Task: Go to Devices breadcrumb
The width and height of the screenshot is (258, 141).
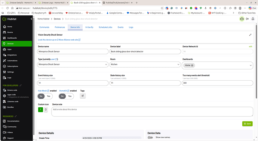Action: pyautogui.click(x=57, y=19)
